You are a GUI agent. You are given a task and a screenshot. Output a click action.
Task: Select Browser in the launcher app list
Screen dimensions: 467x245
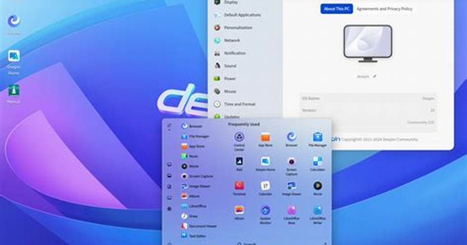tap(192, 126)
